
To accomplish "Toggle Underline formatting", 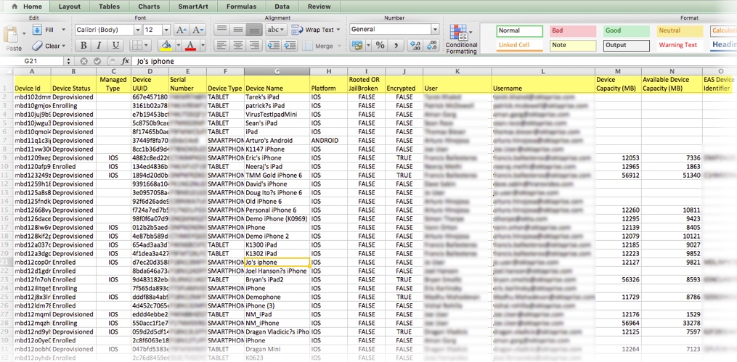I will point(117,46).
